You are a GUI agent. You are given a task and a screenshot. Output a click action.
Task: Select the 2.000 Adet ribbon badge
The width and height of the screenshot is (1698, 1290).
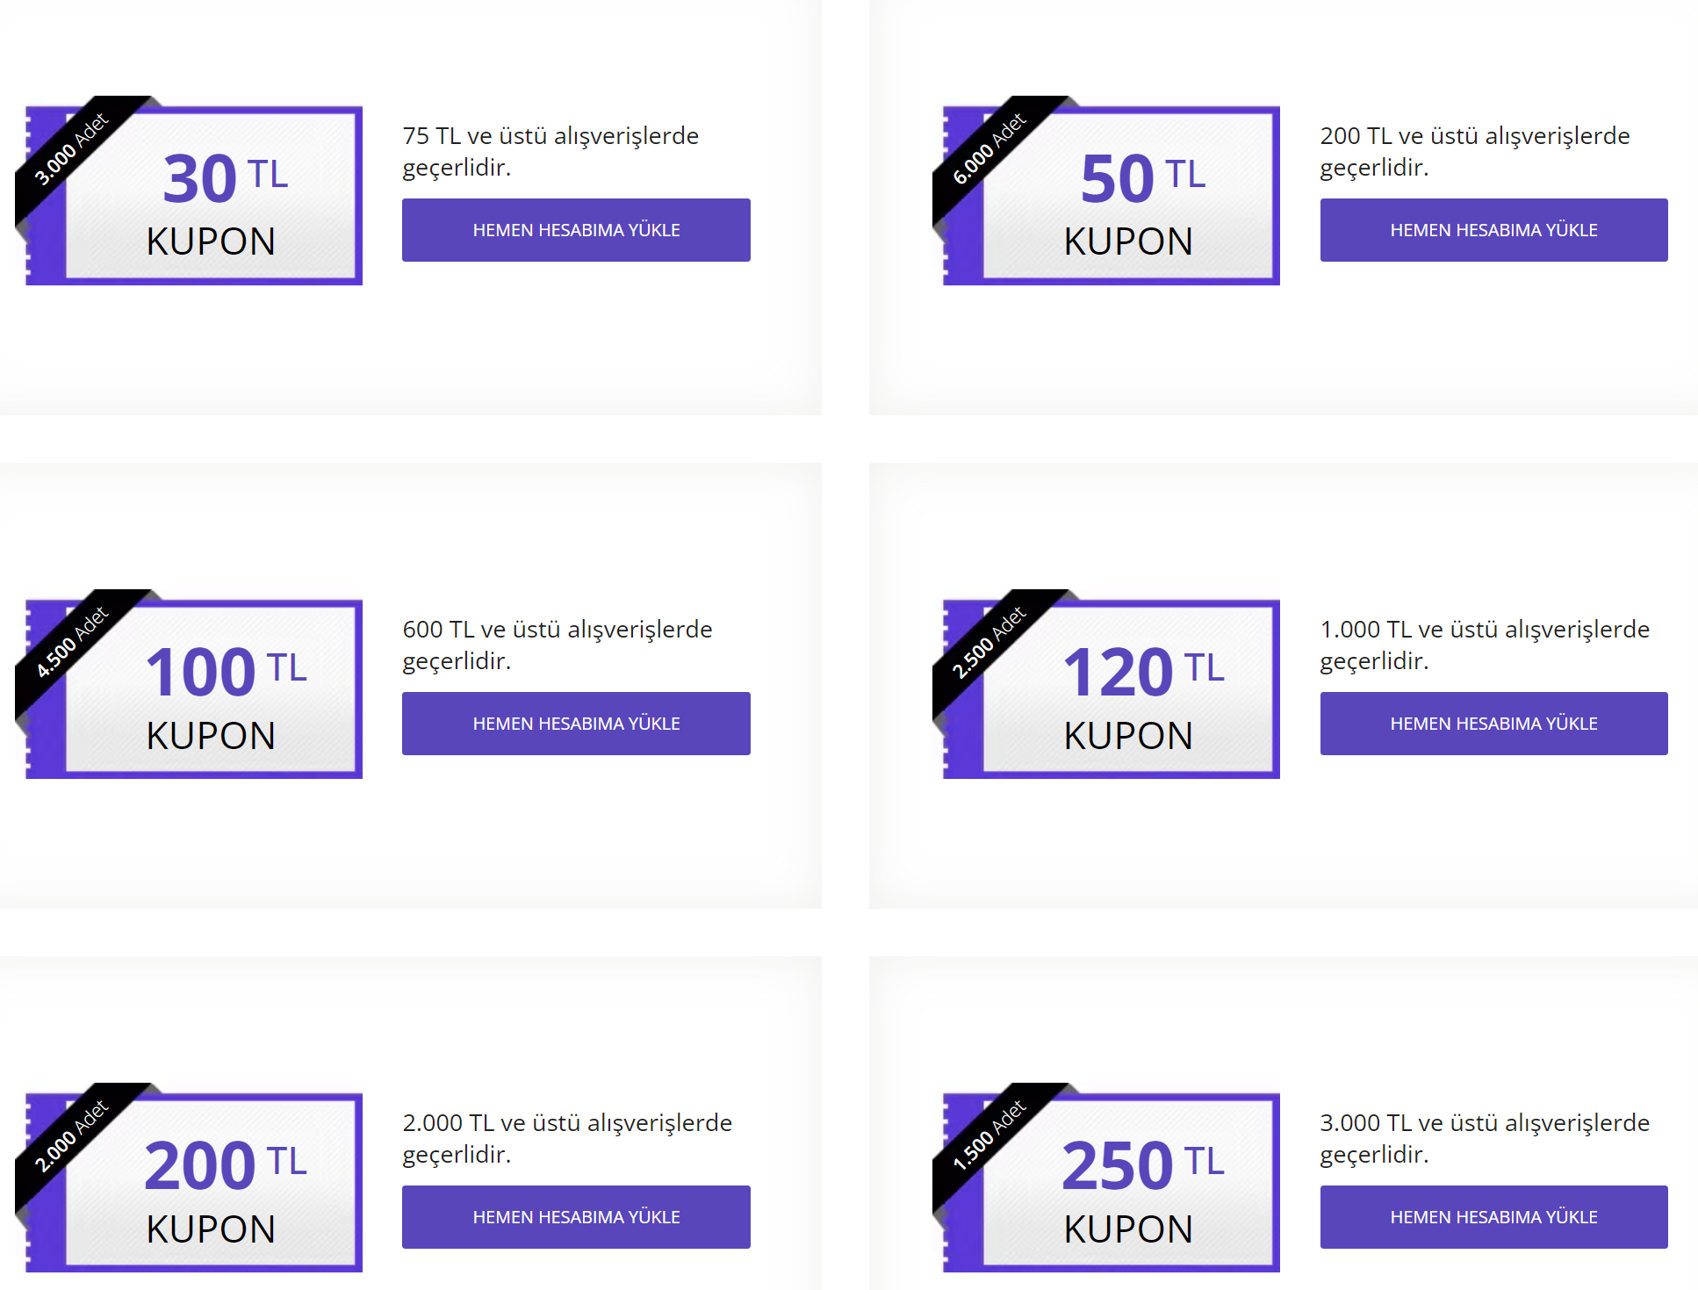coord(71,1136)
